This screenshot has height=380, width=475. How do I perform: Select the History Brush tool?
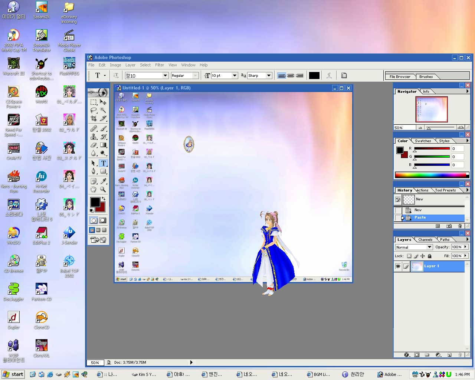[x=103, y=137]
